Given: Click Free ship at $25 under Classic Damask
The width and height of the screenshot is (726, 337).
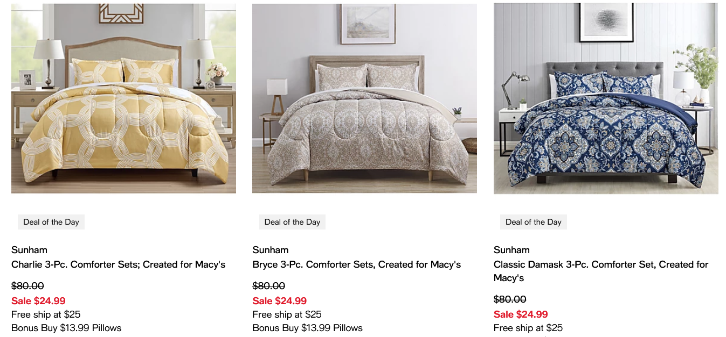Looking at the screenshot, I should pos(528,328).
